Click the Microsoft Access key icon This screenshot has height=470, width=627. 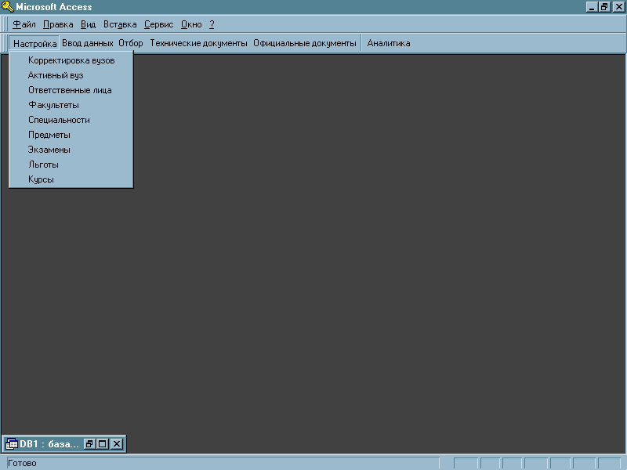pyautogui.click(x=8, y=6)
